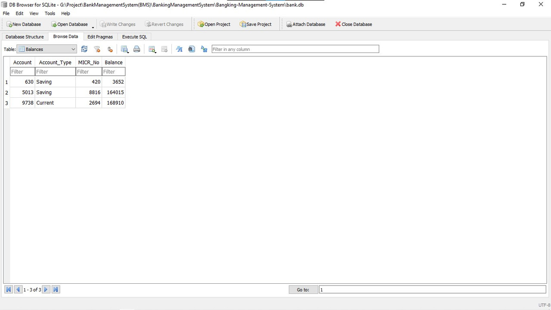Select the balance 168910 cell

(114, 103)
